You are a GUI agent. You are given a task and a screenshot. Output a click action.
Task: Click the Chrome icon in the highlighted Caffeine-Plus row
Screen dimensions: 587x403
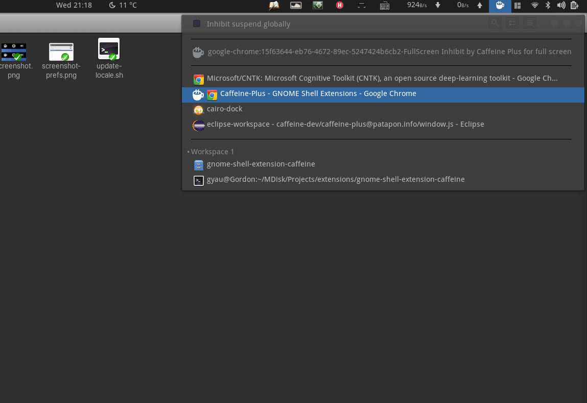tap(212, 94)
